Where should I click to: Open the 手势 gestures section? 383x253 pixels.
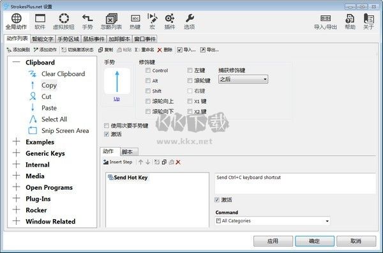(x=87, y=22)
